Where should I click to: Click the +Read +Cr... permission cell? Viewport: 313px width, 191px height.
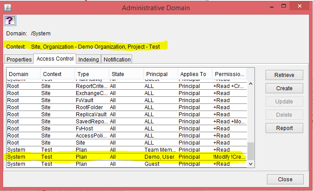(229, 86)
